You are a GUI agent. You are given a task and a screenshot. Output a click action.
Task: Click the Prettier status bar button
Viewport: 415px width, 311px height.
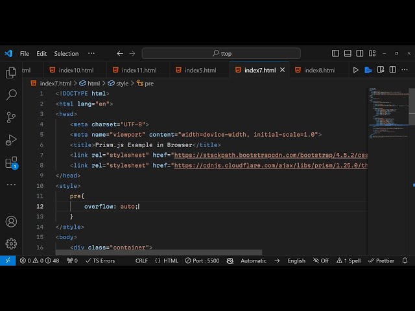point(381,260)
